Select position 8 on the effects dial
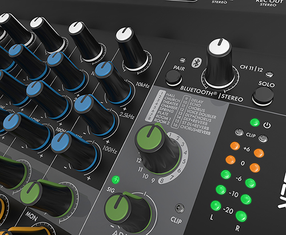The height and width of the screenshot is (235, 286). click(162, 181)
